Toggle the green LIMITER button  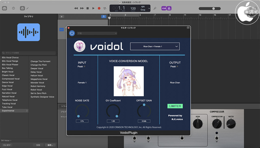175,106
